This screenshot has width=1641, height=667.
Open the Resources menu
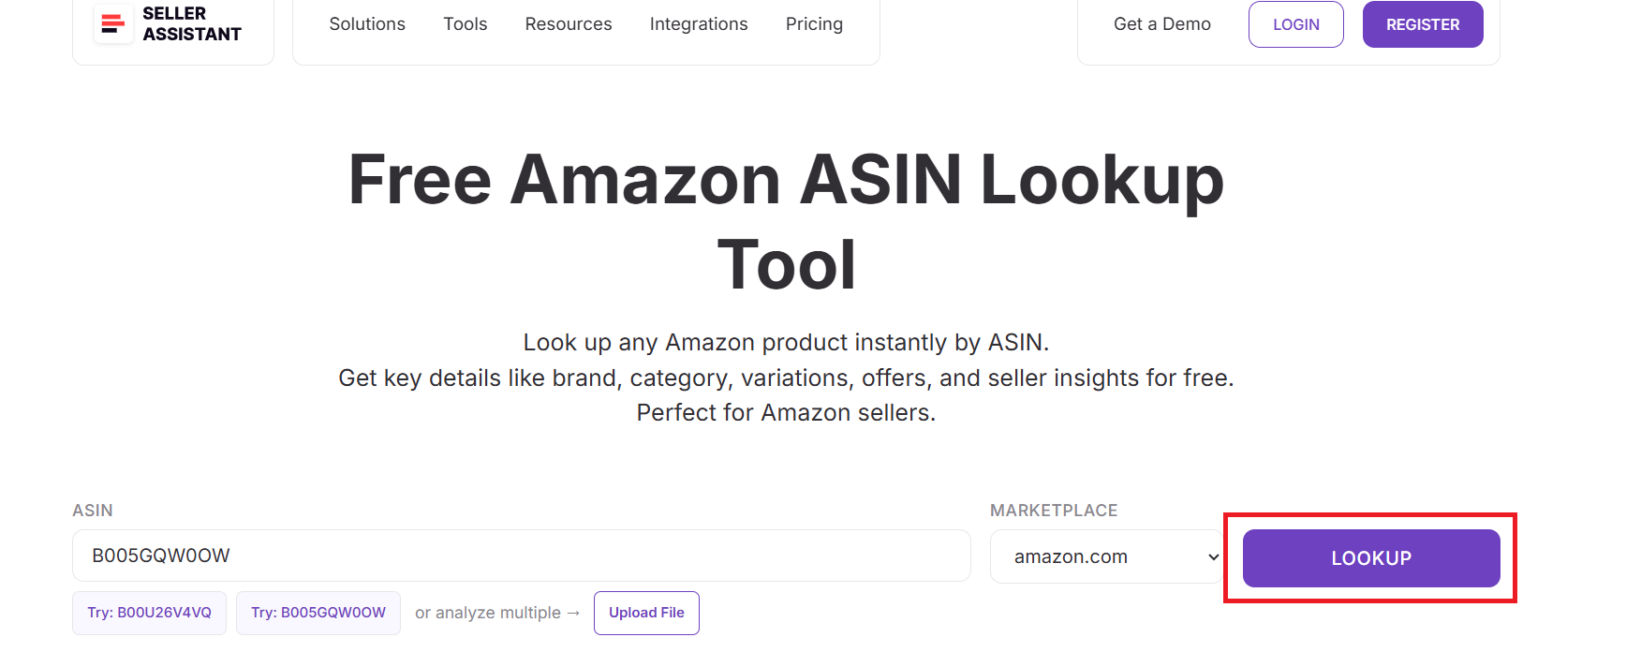click(568, 24)
